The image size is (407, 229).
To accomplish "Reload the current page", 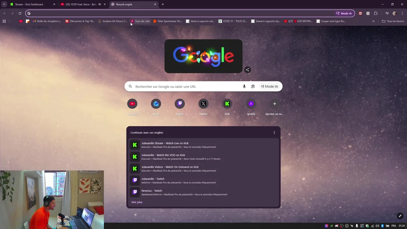I will 20,13.
